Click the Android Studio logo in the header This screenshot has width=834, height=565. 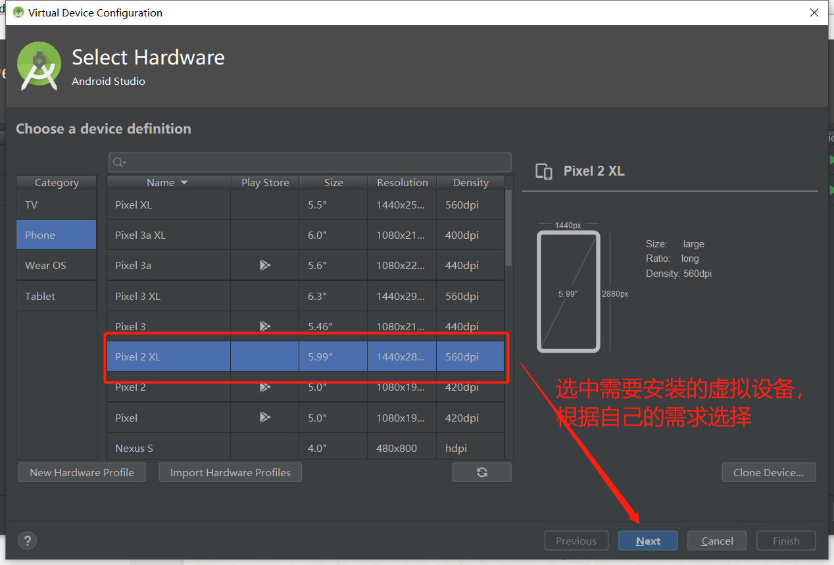(39, 66)
